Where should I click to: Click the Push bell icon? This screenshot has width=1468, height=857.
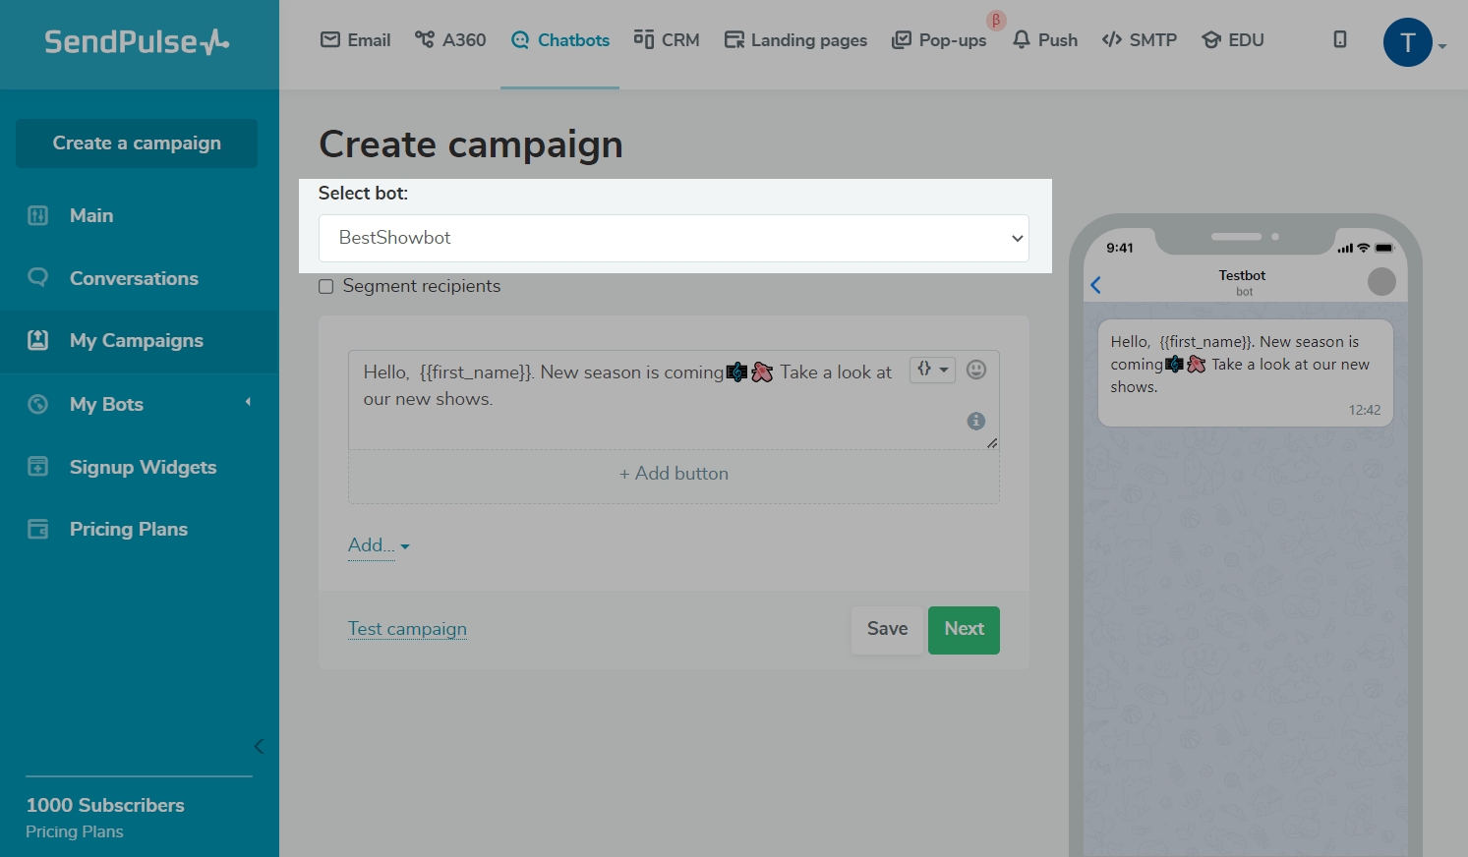tap(1022, 39)
